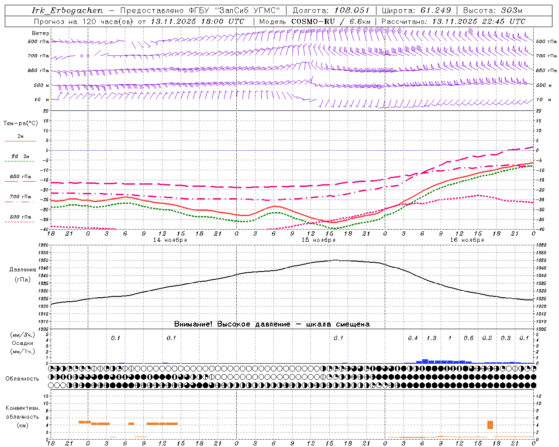Click the pressure curve peak near 1050
This screenshot has width=559, height=447.
coord(335,260)
